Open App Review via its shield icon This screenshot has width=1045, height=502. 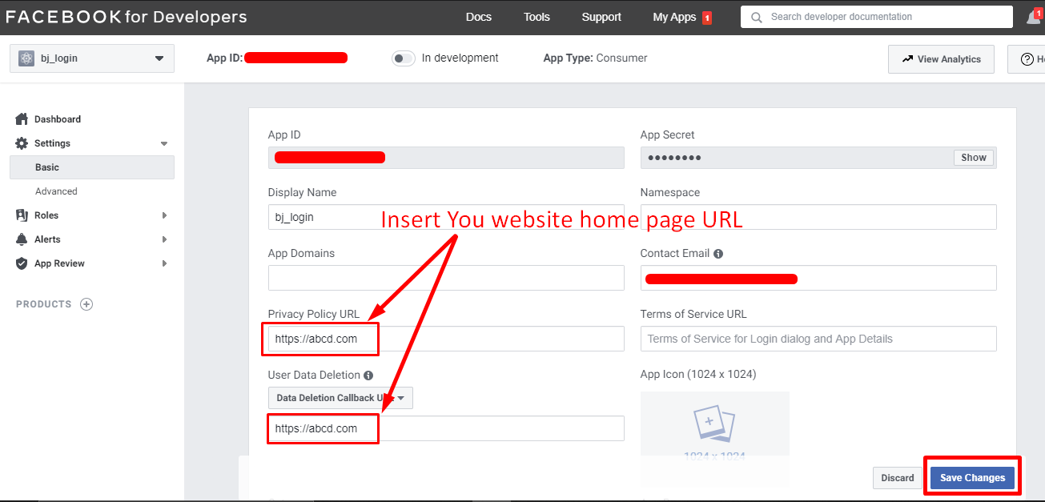click(21, 263)
